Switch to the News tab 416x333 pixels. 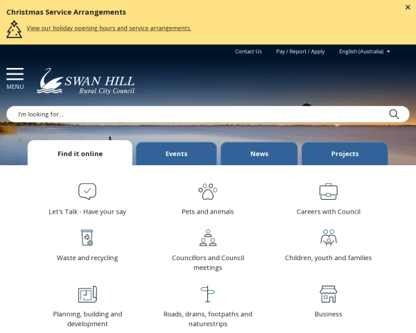(259, 154)
